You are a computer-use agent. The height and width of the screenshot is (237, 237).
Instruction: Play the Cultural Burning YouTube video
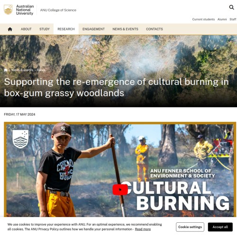[x=120, y=190]
